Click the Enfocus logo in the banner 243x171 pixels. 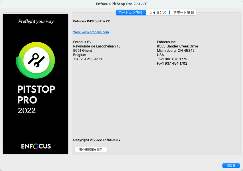click(36, 146)
